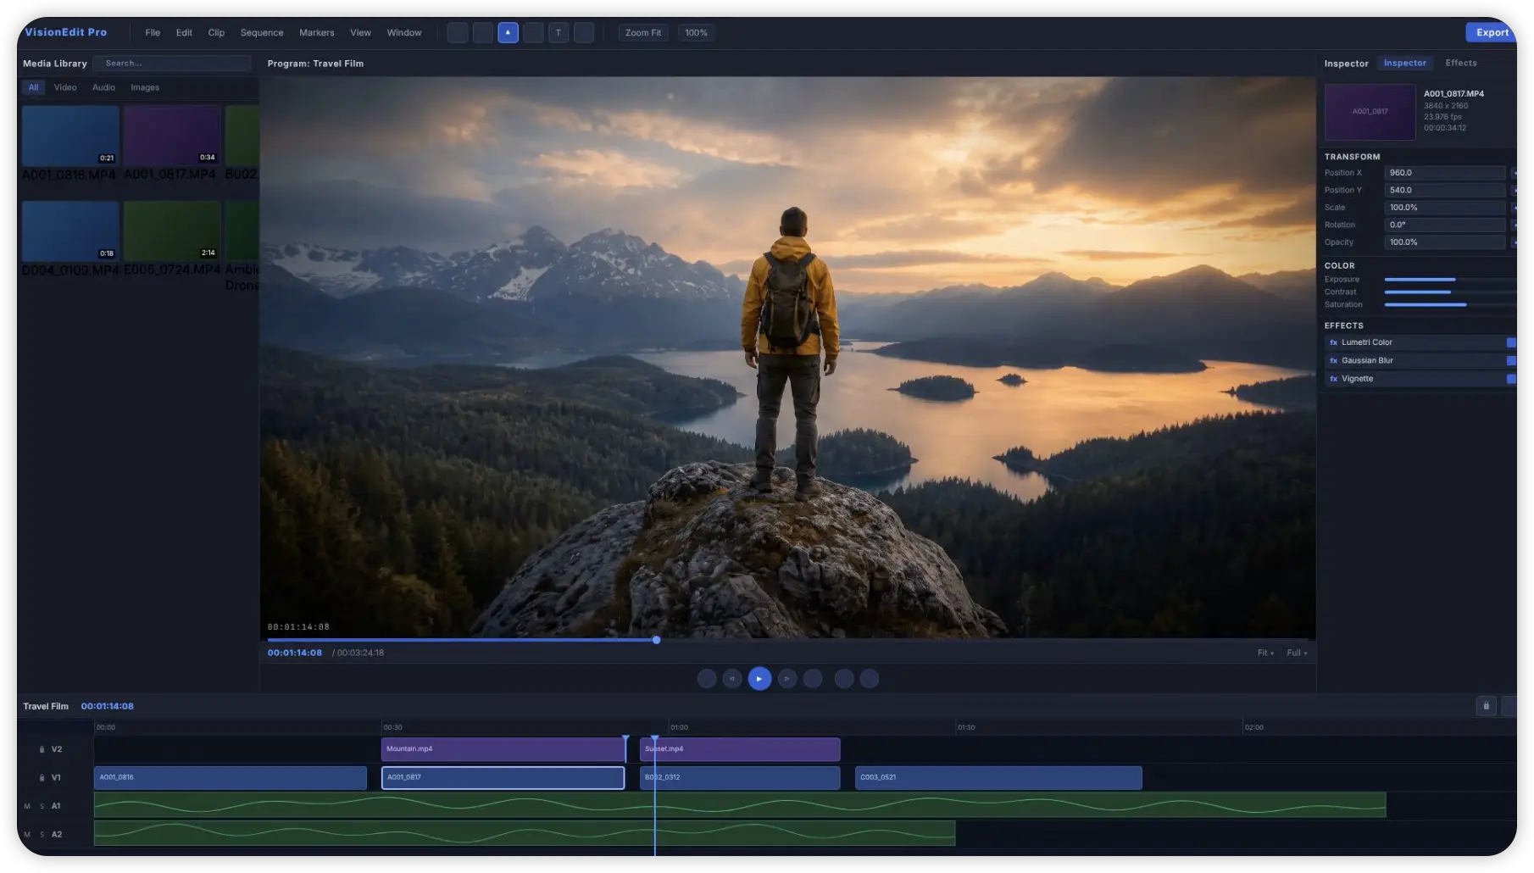The height and width of the screenshot is (873, 1534).
Task: Mute the A2 audio track
Action: (x=27, y=834)
